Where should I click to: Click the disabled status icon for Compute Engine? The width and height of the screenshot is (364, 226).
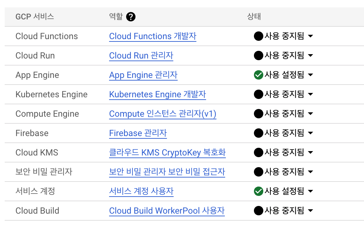point(258,113)
